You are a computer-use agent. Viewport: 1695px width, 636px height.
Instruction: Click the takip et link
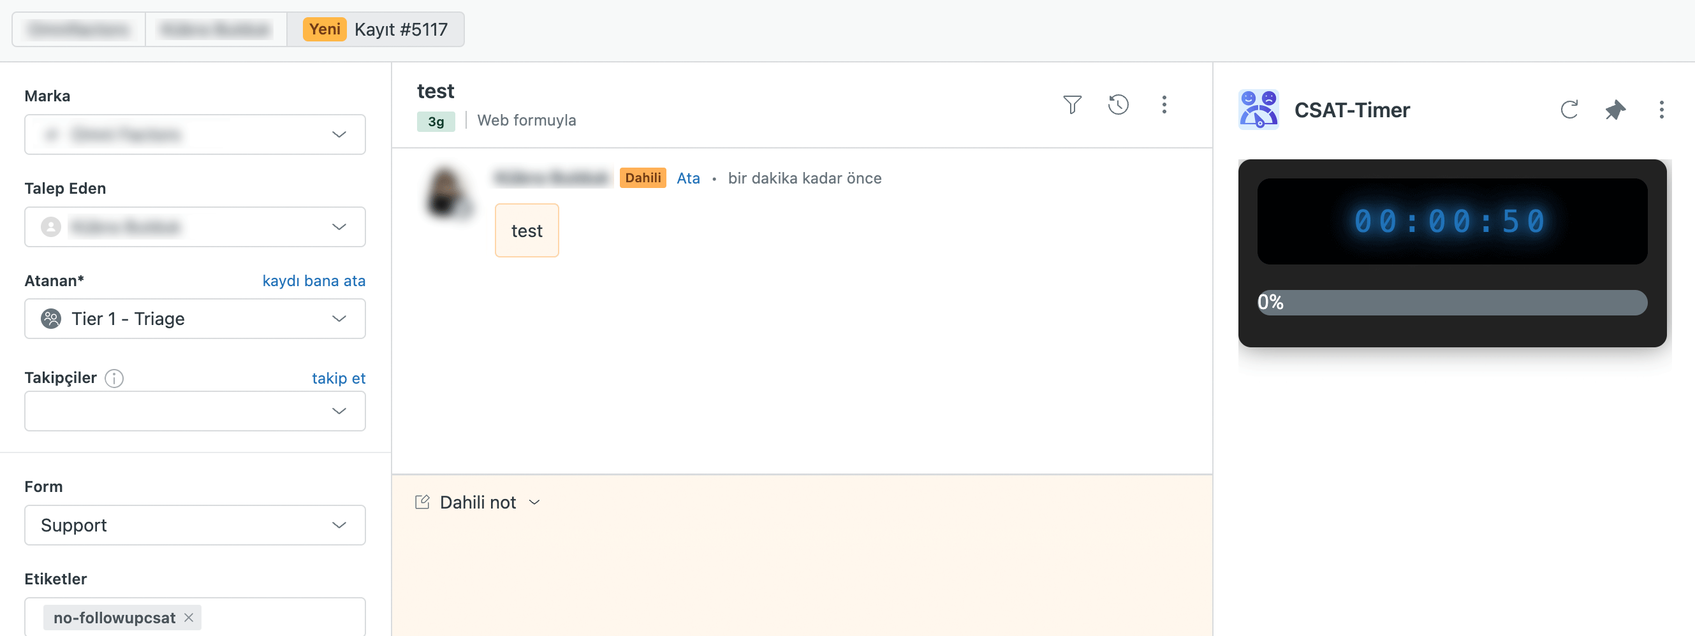(x=338, y=378)
